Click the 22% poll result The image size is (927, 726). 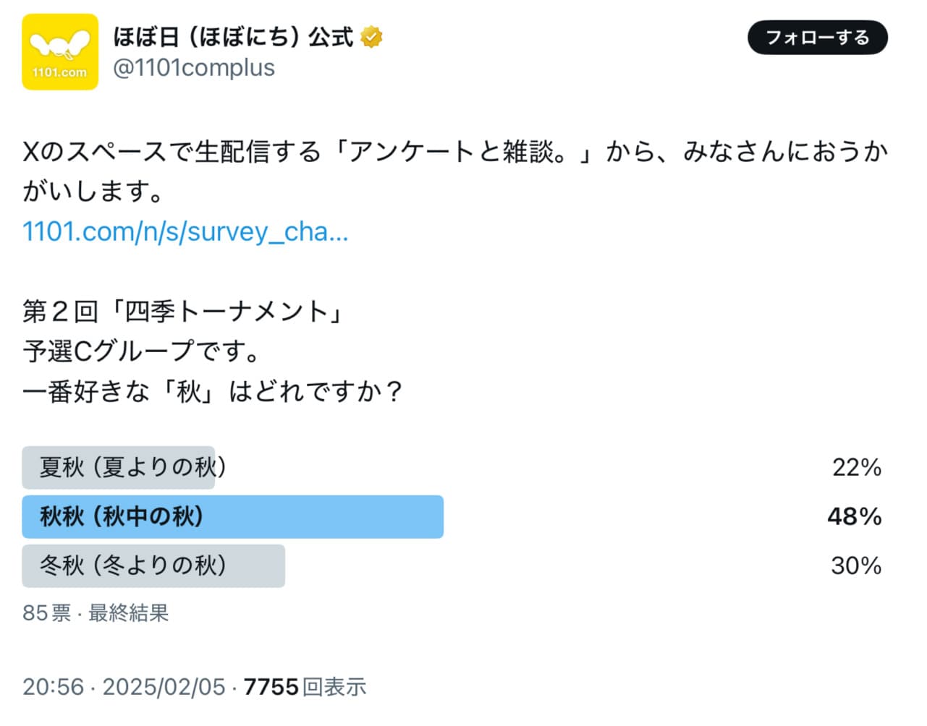click(x=856, y=468)
